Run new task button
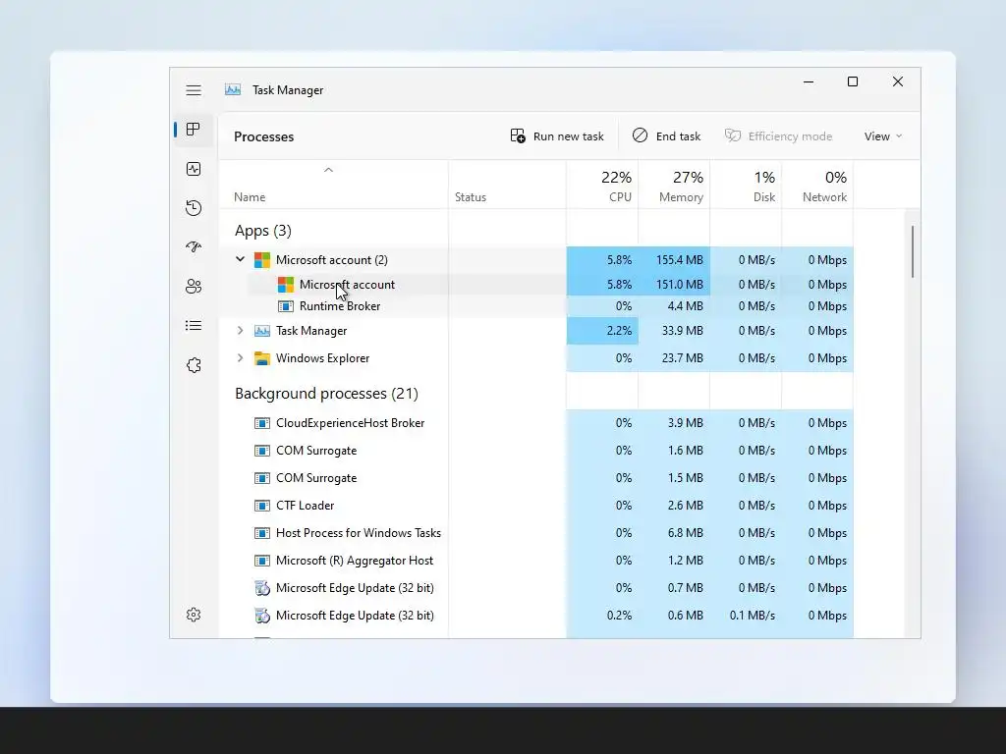Viewport: 1006px width, 754px height. [x=557, y=135]
